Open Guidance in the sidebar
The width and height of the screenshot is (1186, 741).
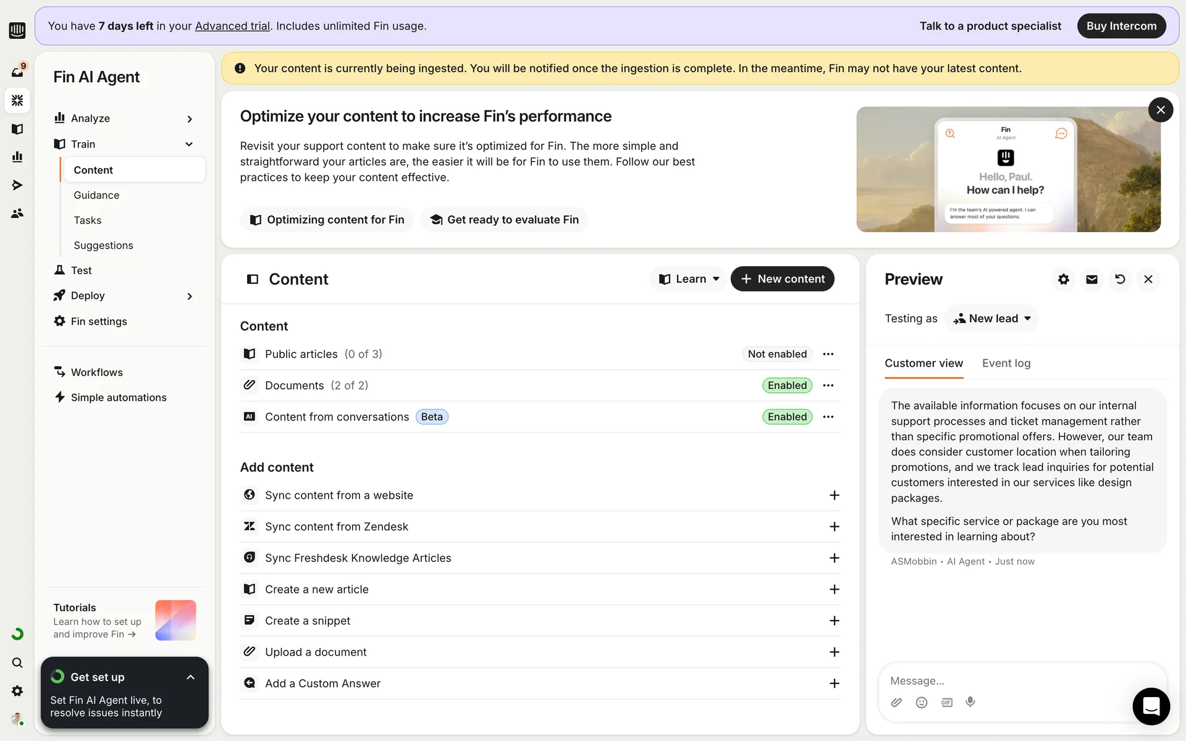[x=96, y=195]
